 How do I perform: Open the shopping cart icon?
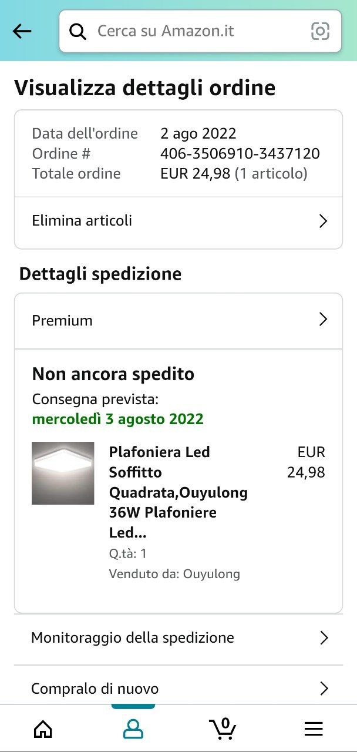[223, 728]
